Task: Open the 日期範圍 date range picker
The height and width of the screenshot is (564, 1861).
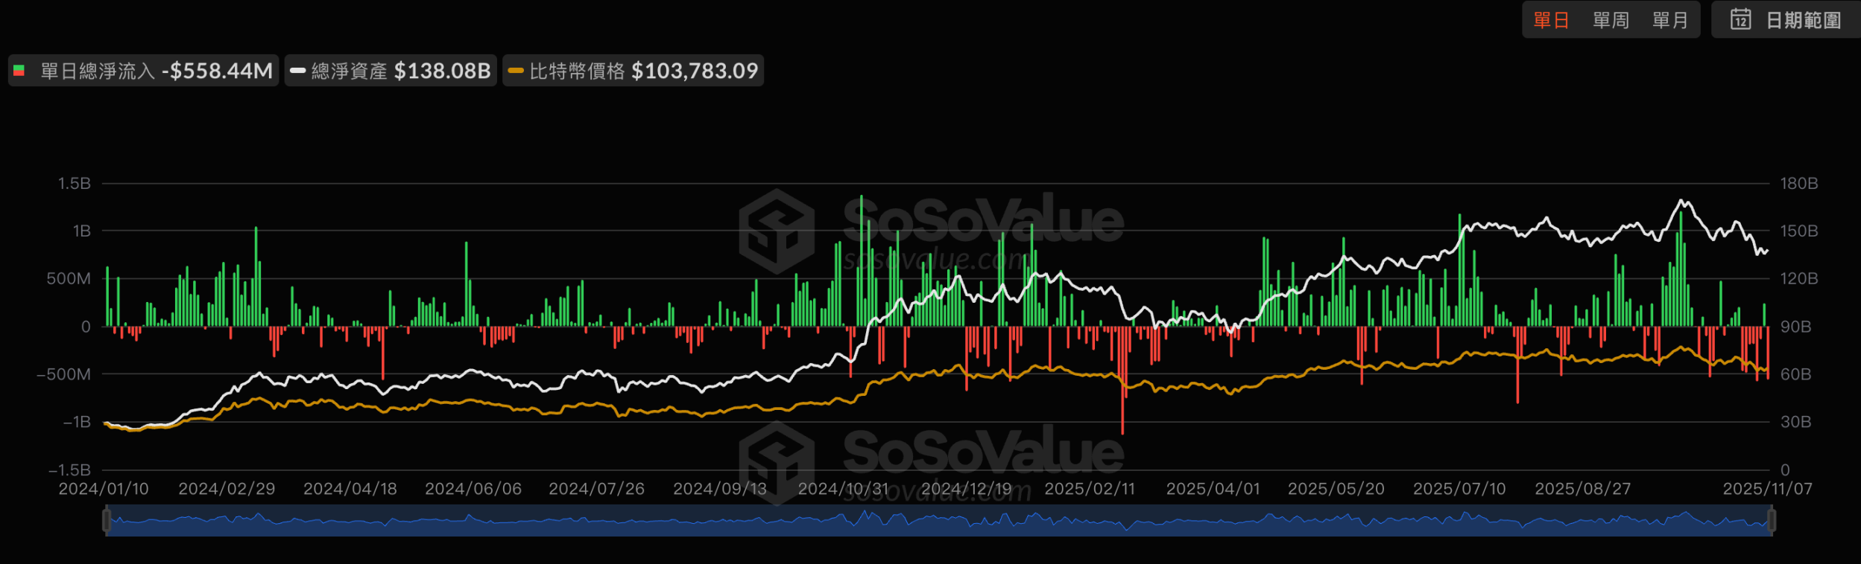Action: click(x=1803, y=20)
